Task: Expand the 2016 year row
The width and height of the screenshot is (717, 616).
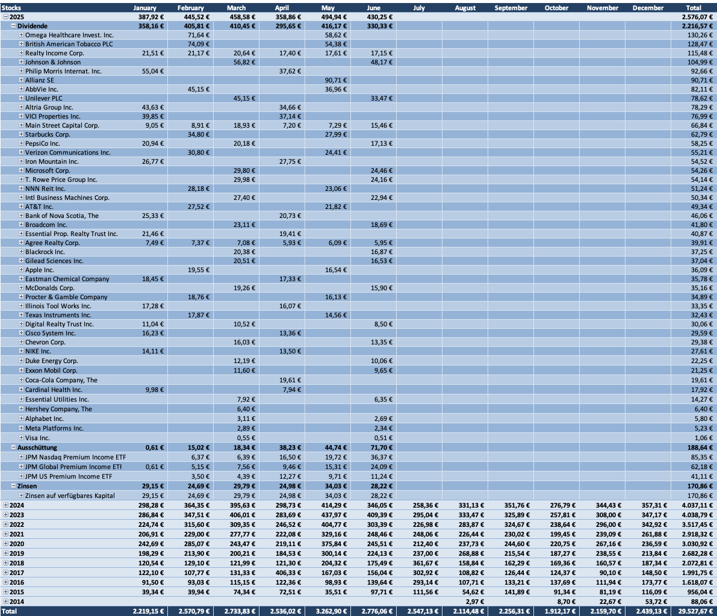Action: click(5, 582)
